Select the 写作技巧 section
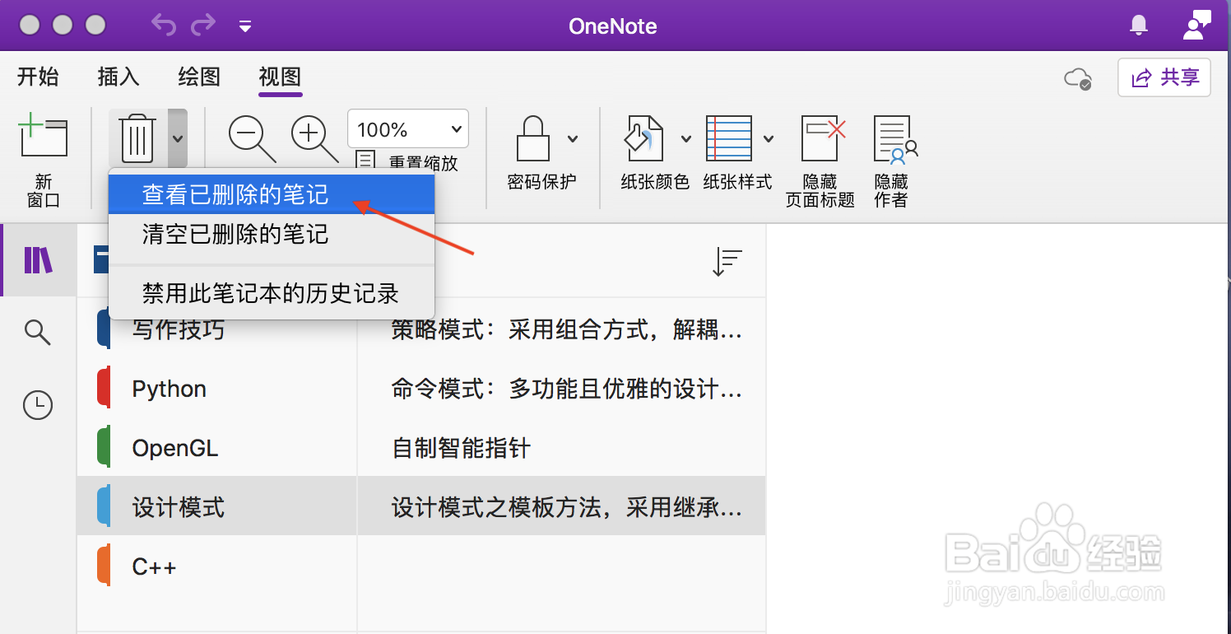Viewport: 1231px width, 634px height. click(x=217, y=329)
